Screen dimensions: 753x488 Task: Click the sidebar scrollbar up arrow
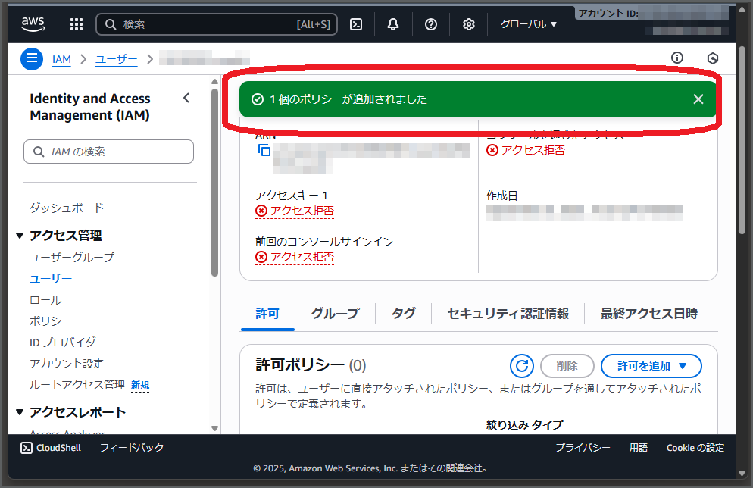(214, 82)
